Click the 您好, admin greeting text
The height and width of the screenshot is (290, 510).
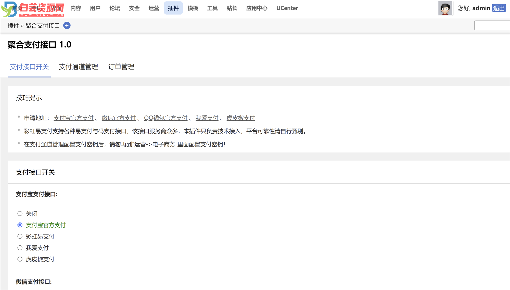[x=474, y=8]
